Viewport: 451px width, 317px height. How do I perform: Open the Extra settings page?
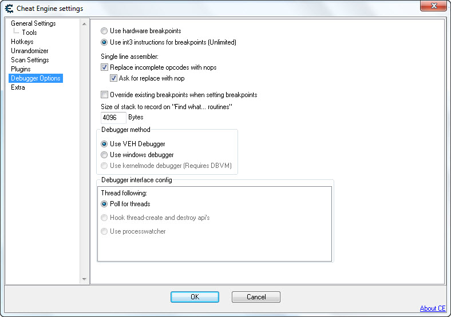(18, 87)
